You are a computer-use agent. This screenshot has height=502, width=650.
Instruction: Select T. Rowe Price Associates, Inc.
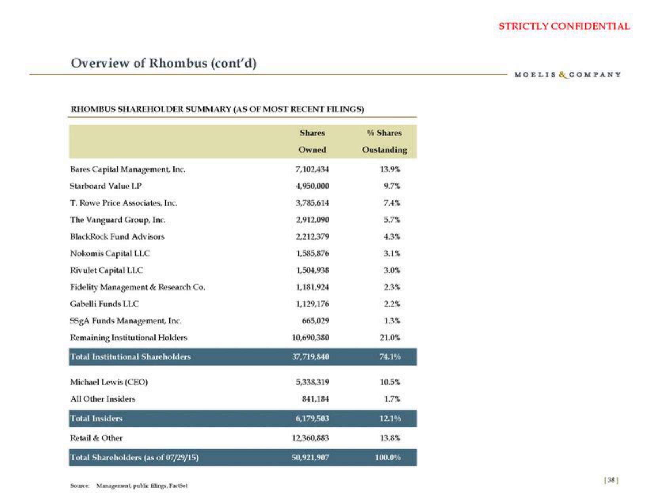(124, 203)
